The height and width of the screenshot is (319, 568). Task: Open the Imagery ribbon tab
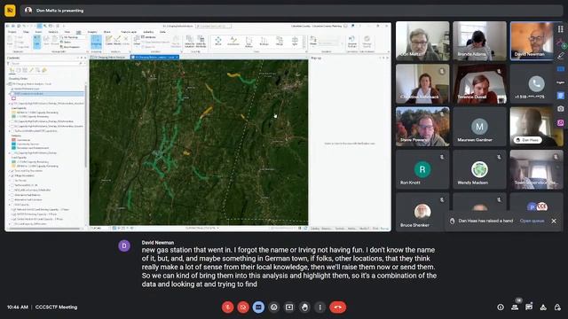coord(92,32)
